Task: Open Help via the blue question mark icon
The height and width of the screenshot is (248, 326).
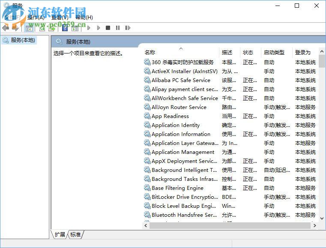Action: tap(65, 28)
